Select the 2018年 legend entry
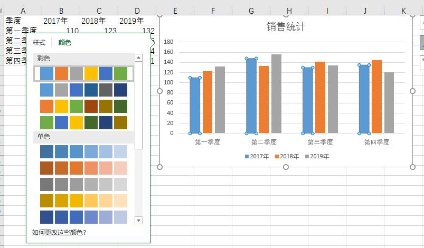Viewport: 424px width, 248px height. click(x=289, y=157)
